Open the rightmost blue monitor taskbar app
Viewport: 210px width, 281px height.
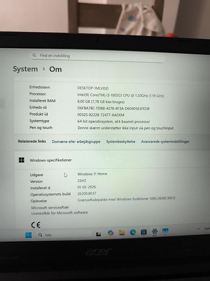point(165,231)
